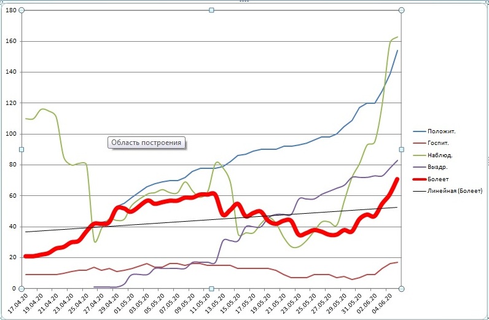This screenshot has width=489, height=320.
Task: Click the top-left plot area resize handle
Action: click(x=22, y=10)
